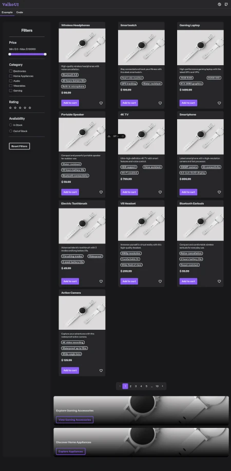Set rating to five stars

tap(30, 107)
